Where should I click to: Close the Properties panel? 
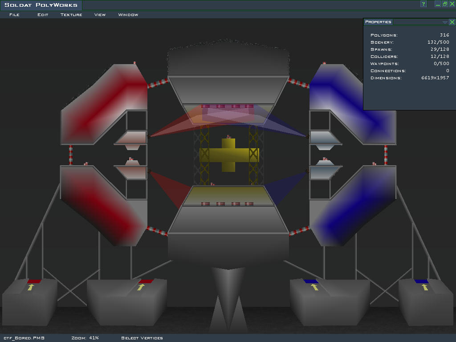point(452,22)
